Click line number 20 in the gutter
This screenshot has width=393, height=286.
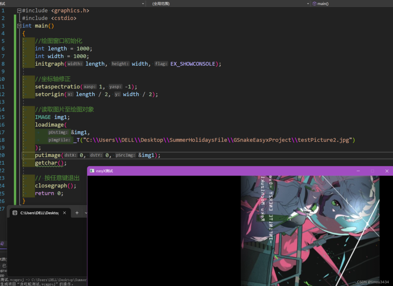pyautogui.click(x=2, y=155)
